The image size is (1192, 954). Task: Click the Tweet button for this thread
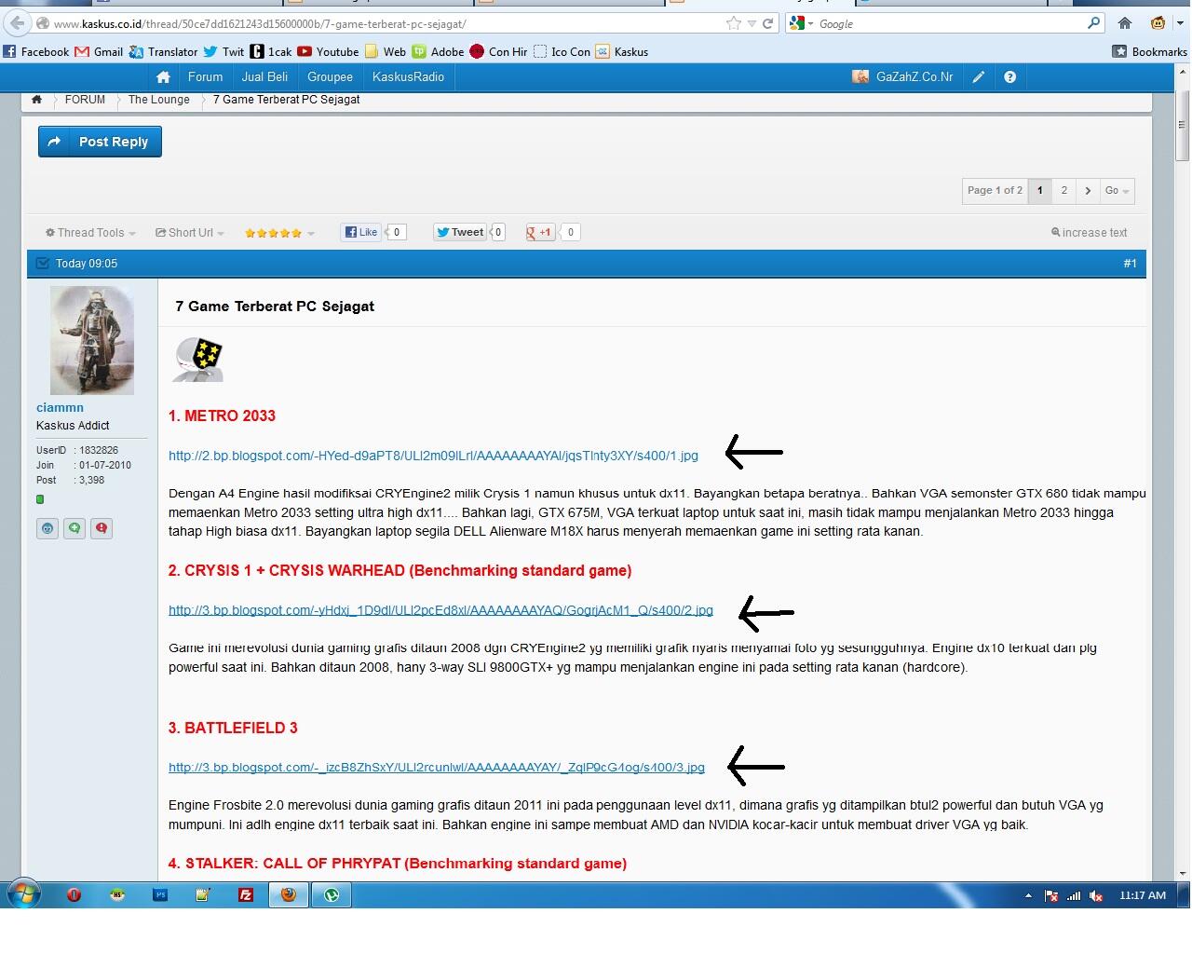coord(460,232)
